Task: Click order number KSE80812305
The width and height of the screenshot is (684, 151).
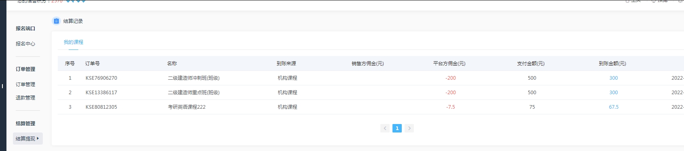Action: 101,107
